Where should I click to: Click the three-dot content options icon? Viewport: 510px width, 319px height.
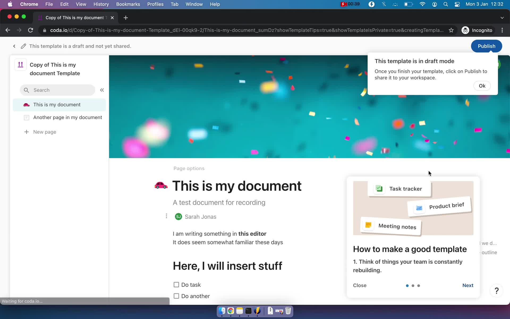(x=166, y=216)
